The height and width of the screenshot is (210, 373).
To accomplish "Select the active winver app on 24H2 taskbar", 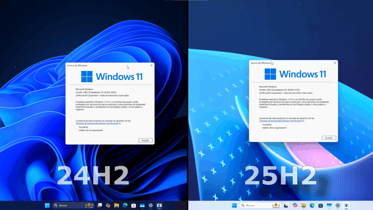I will (x=160, y=205).
